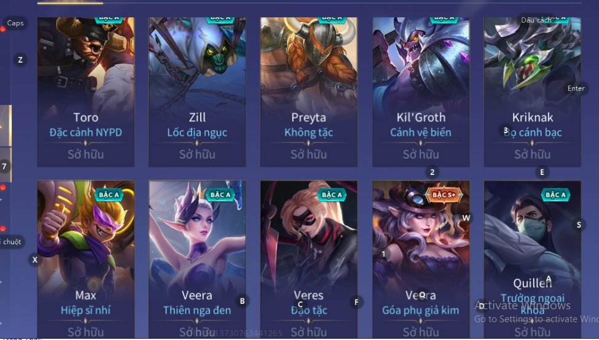Open the Zill Lốc địa ngục skin

pos(197,91)
